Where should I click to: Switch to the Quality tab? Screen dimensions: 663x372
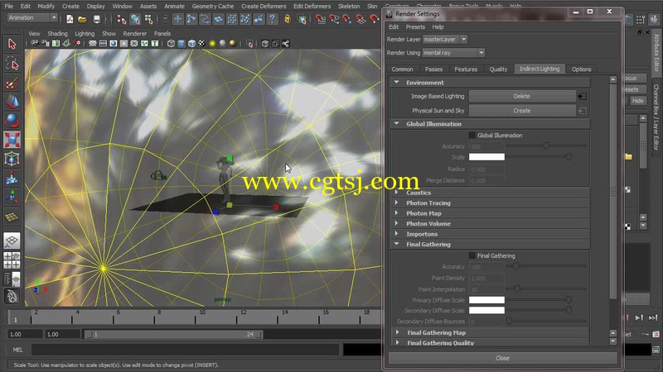(x=499, y=69)
